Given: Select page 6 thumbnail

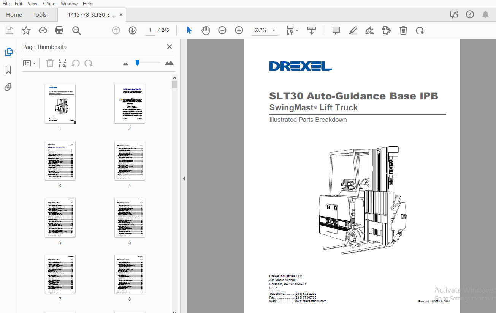Looking at the screenshot, I should 130,217.
